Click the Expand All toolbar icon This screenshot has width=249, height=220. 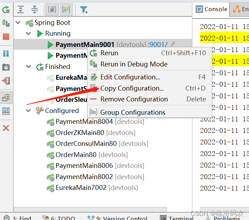pyautogui.click(x=21, y=9)
